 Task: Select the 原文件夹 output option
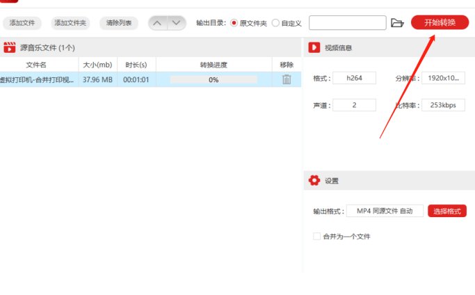point(234,23)
